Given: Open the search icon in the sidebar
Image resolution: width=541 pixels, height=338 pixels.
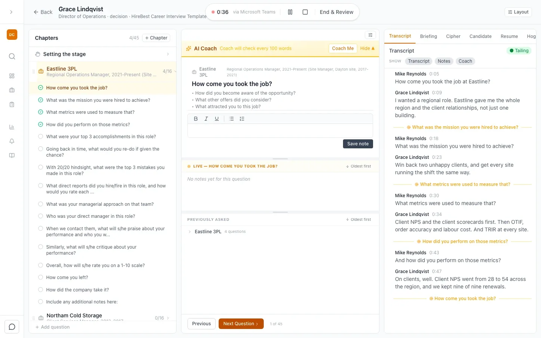Looking at the screenshot, I should (x=12, y=56).
